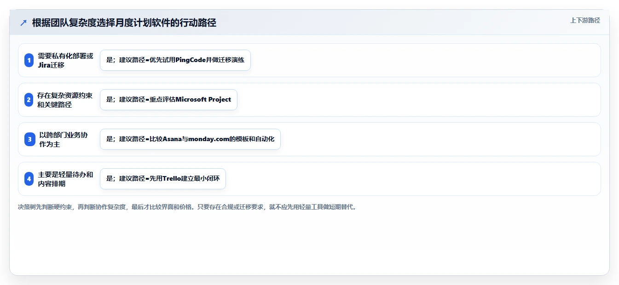Select step number 4 badge
The image size is (619, 285).
point(29,179)
